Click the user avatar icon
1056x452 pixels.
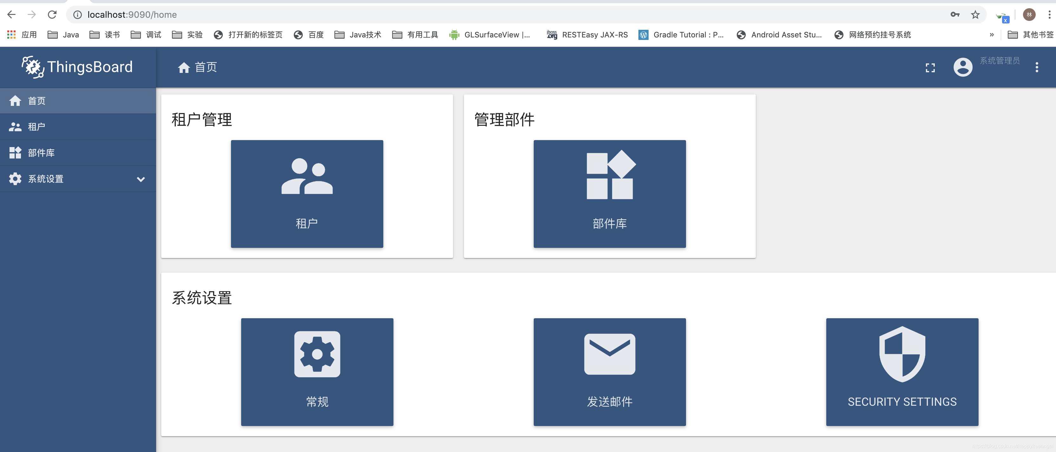[962, 67]
